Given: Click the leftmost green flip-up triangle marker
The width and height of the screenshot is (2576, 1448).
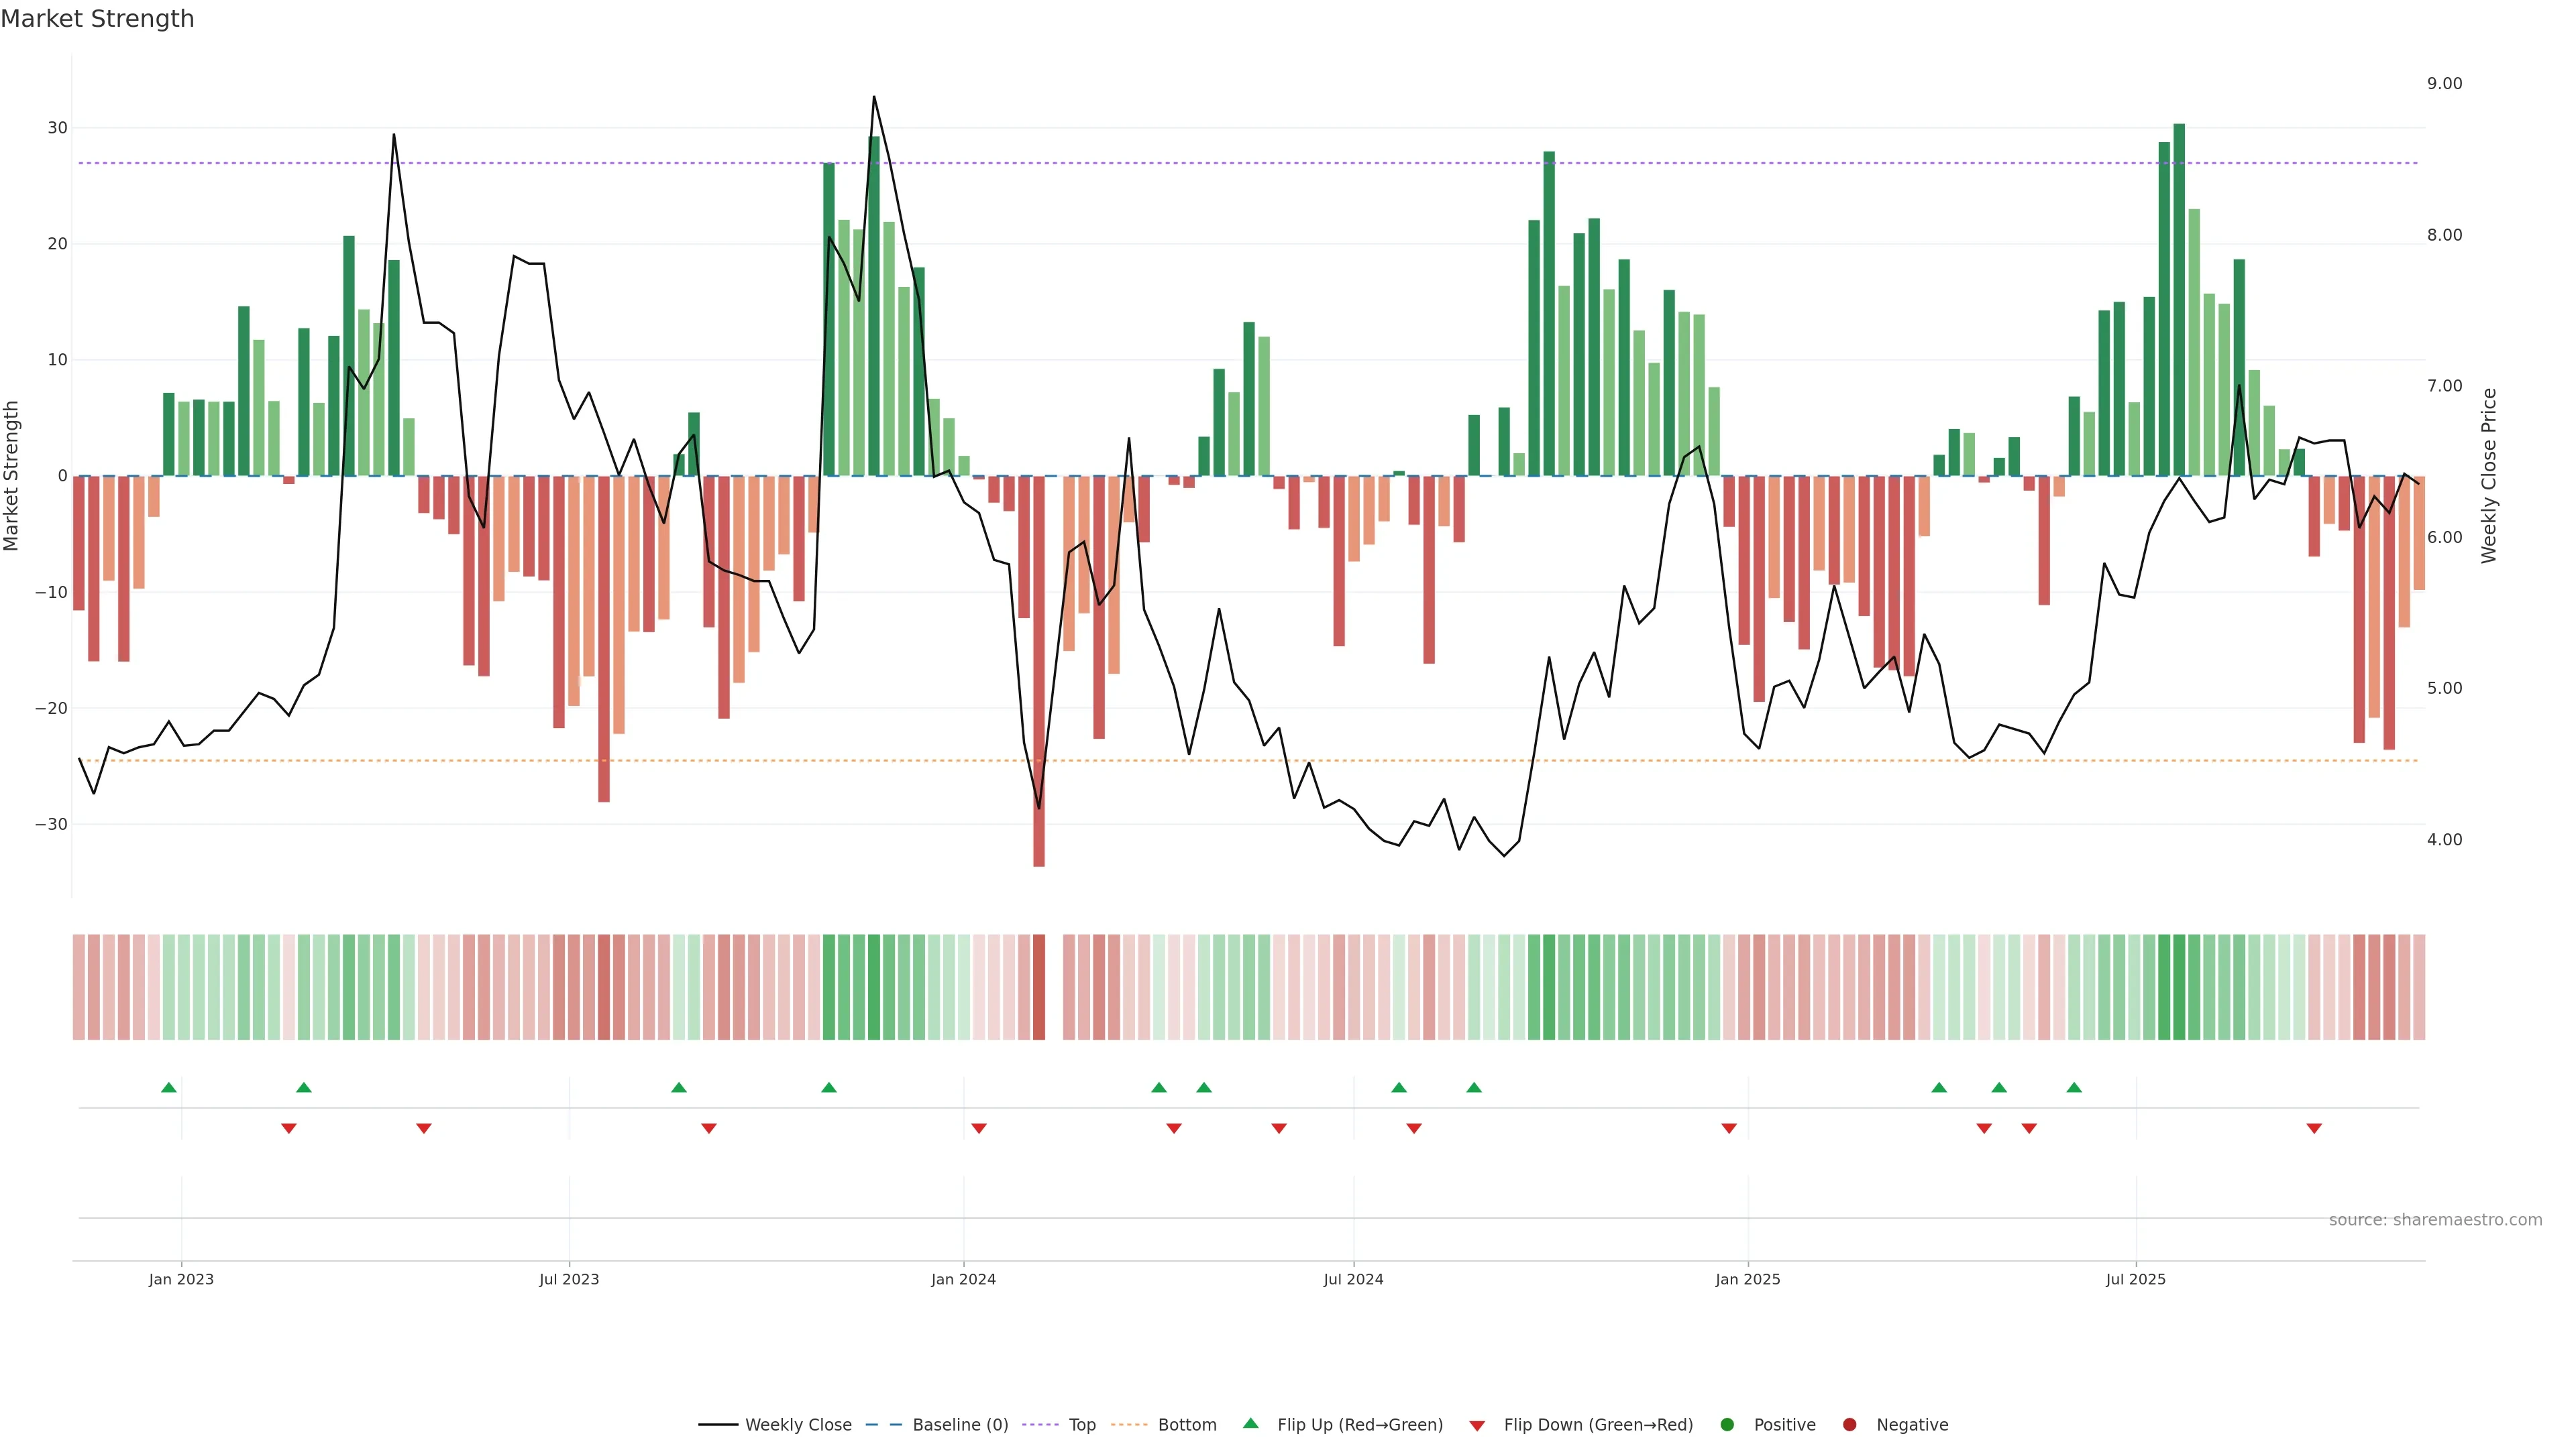Looking at the screenshot, I should tap(169, 1087).
